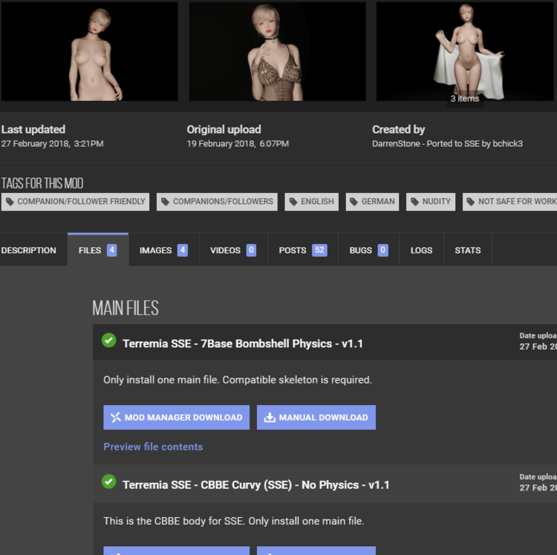Click the '3 items' overlay label
This screenshot has height=555, width=557.
pyautogui.click(x=465, y=99)
